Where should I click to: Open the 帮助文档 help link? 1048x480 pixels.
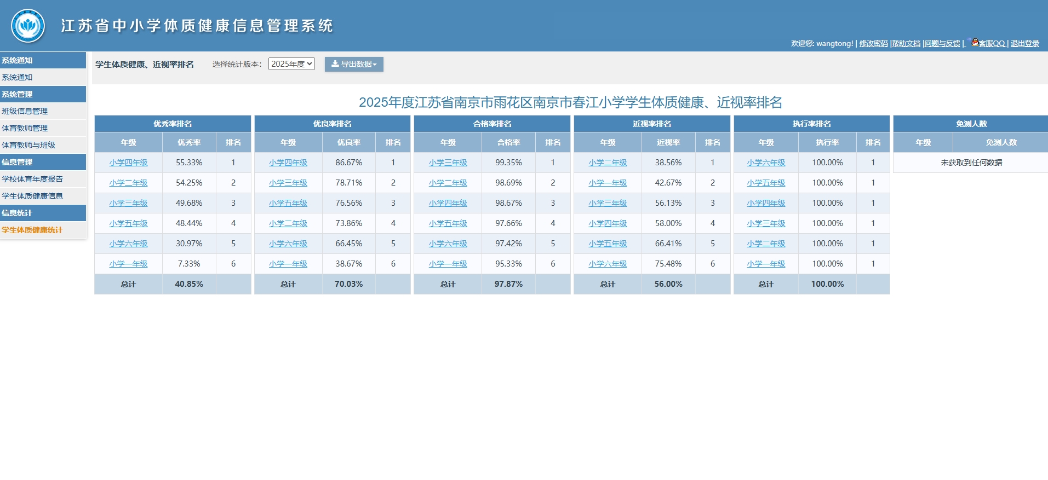[906, 44]
